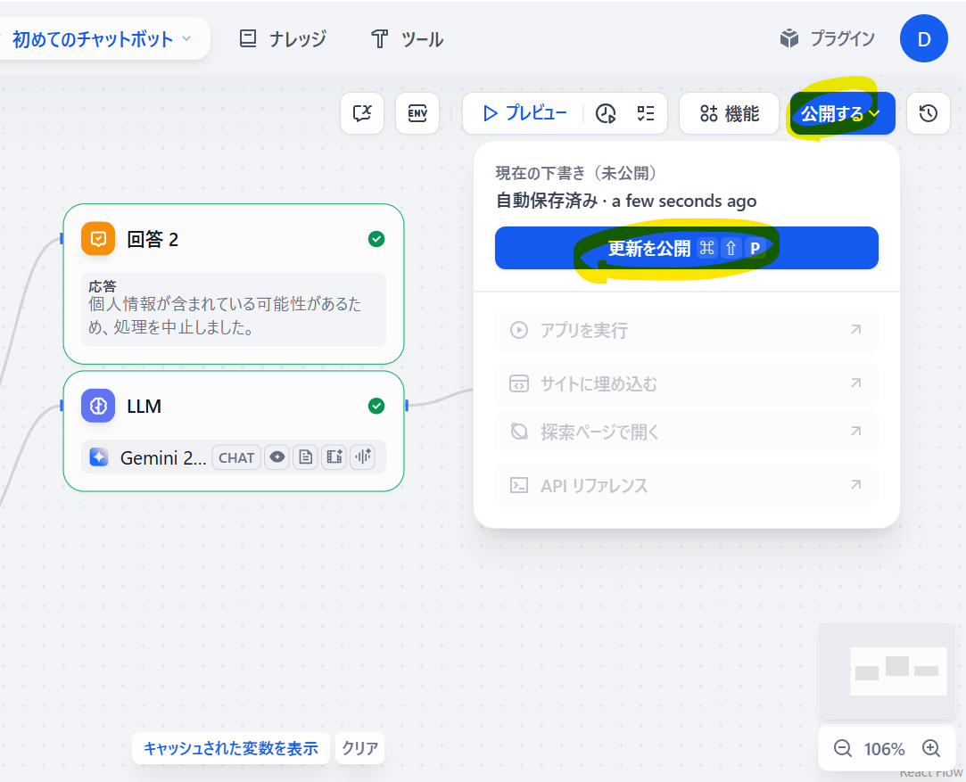Zoom out the canvas with minus icon
Viewport: 966px width, 782px height.
click(842, 748)
